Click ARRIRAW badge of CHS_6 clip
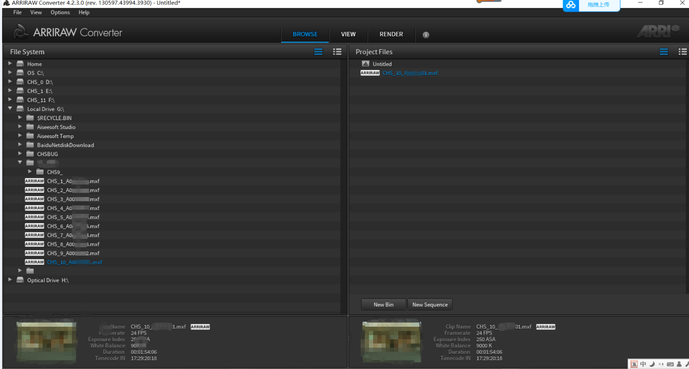Viewport: 689px width, 369px height. (34, 226)
